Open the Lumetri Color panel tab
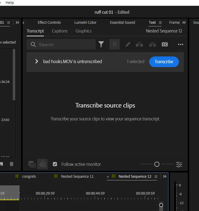 tap(85, 22)
